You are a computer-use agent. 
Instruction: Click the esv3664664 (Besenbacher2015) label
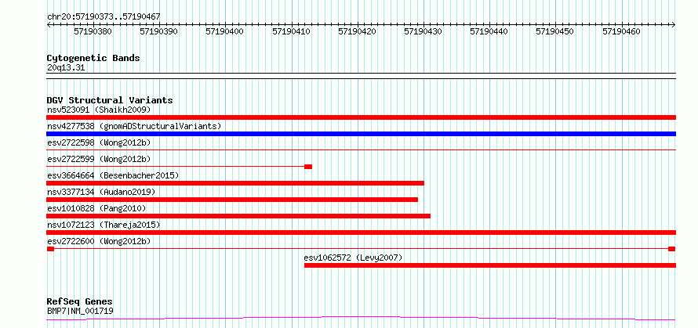tap(113, 175)
